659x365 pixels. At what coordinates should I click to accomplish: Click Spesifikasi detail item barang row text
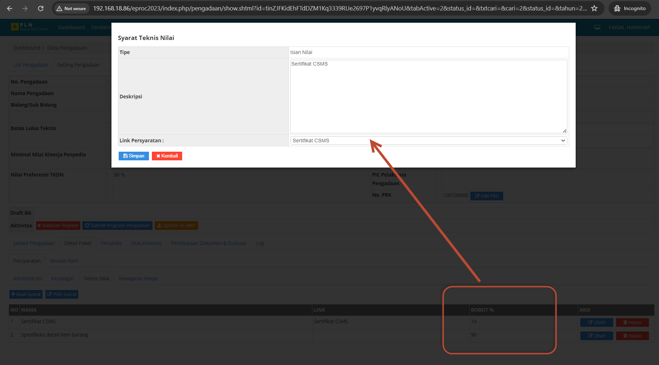pos(54,335)
